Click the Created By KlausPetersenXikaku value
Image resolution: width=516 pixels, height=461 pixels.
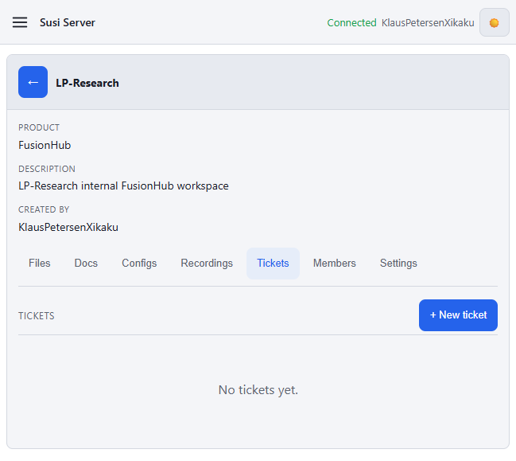(x=68, y=227)
